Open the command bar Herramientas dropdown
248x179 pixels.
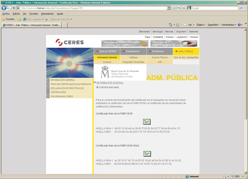[229, 25]
